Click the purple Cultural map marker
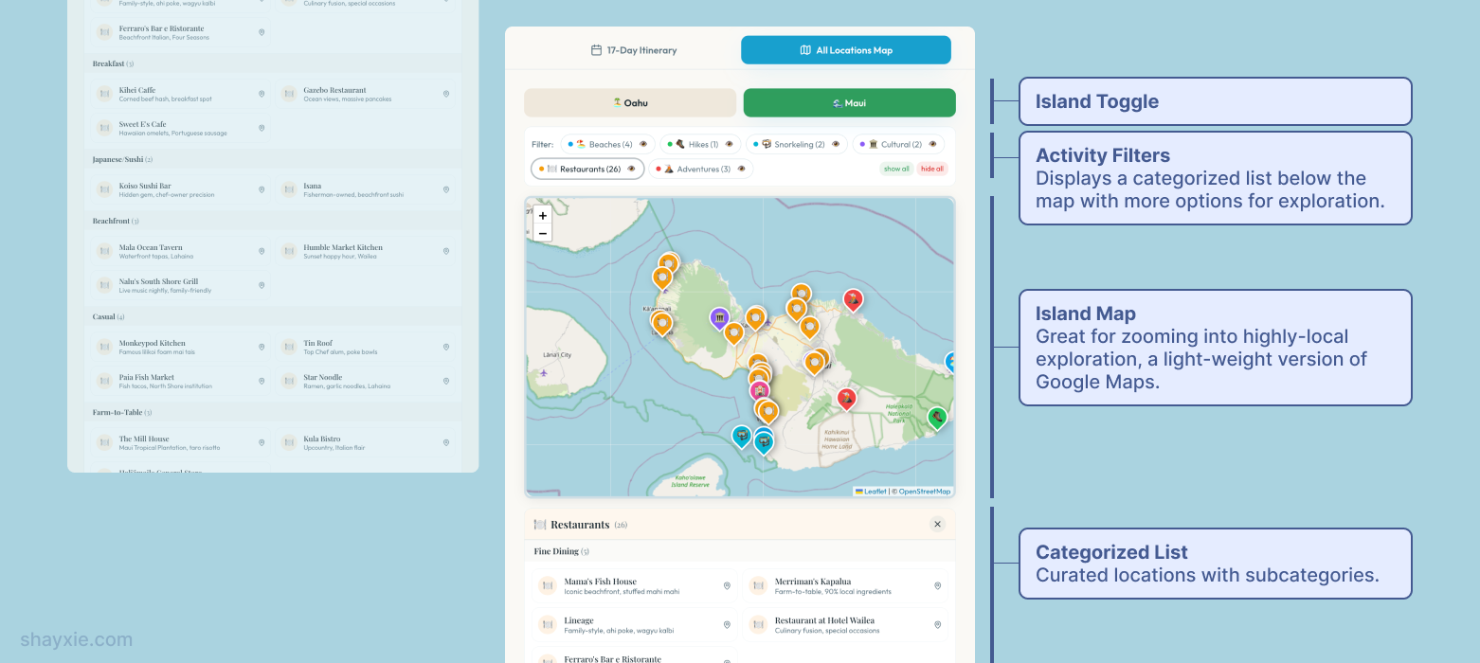The image size is (1480, 663). [x=719, y=318]
